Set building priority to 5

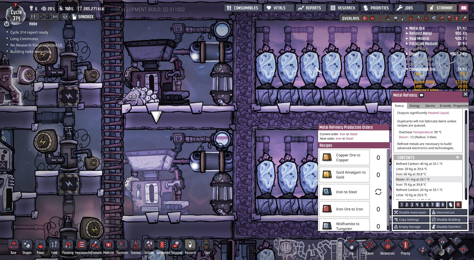(422, 205)
